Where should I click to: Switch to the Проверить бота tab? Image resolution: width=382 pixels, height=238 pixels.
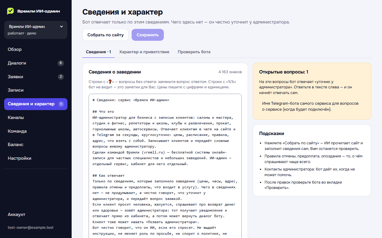(x=194, y=52)
